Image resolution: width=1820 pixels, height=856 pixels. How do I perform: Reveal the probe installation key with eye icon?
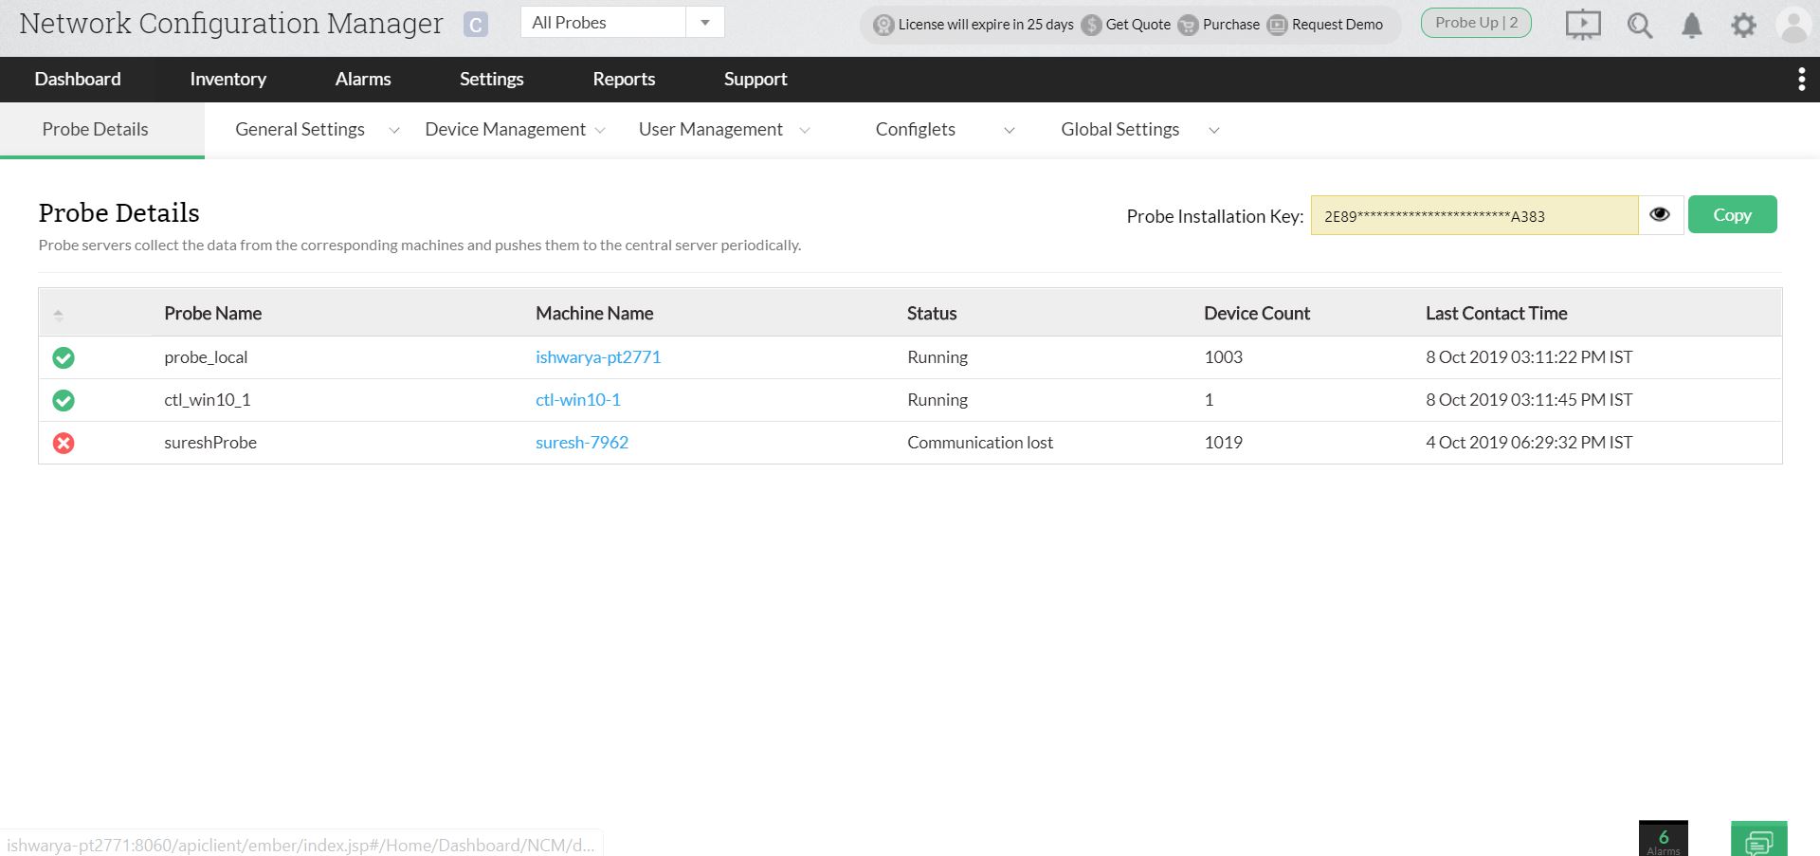pos(1660,215)
